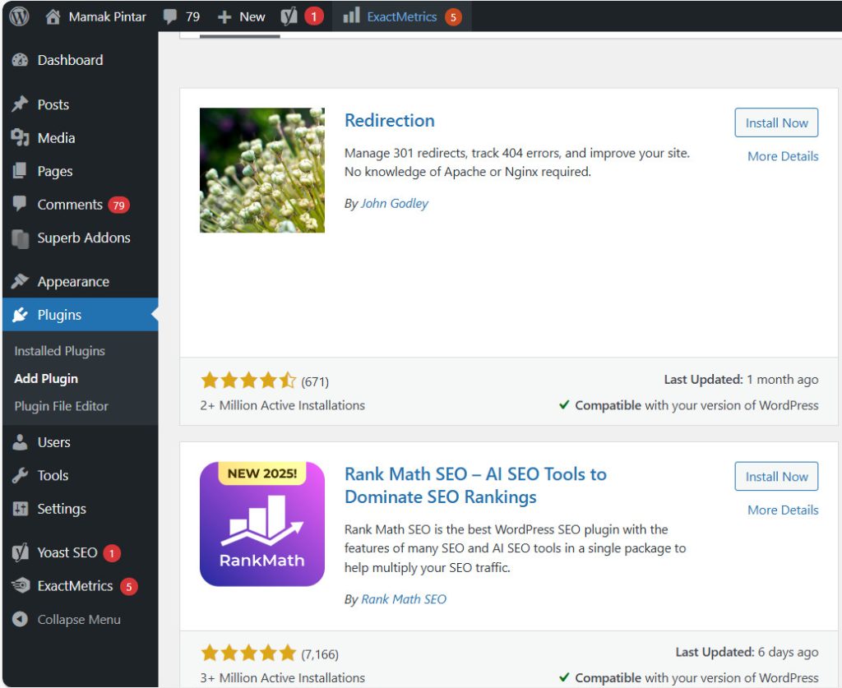Click the Superb Addons icon

21,239
